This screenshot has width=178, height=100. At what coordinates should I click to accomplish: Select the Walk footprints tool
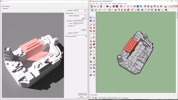tap(91, 75)
